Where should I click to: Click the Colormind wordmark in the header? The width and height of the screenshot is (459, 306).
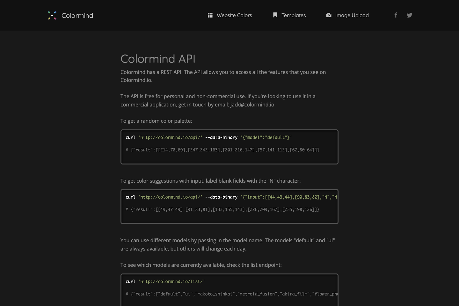pos(77,15)
